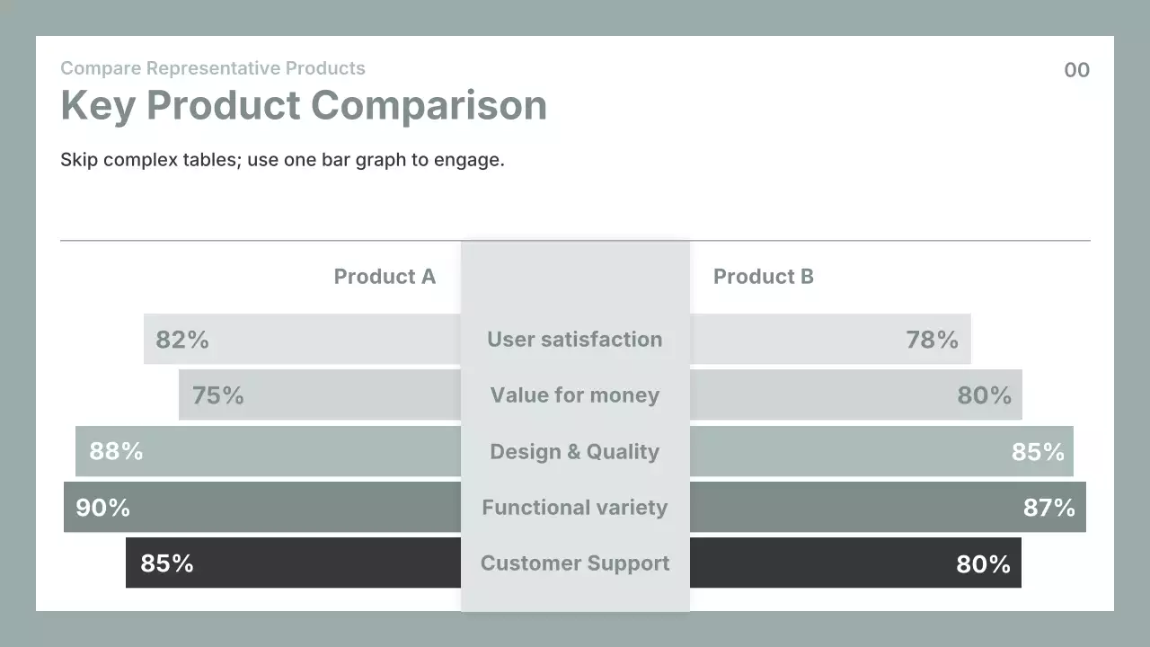Viewport: 1150px width, 647px height.
Task: Select the "Value for money" row label
Action: point(575,395)
